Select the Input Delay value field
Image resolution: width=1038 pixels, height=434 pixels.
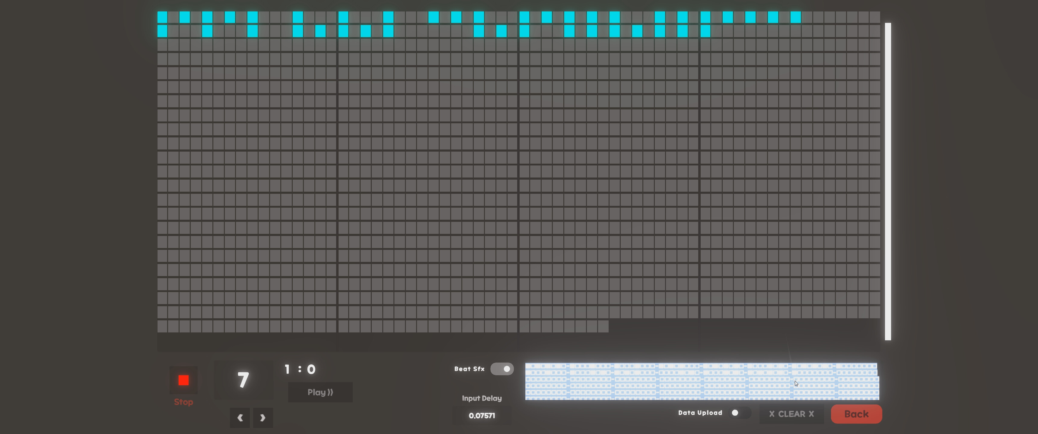coord(482,416)
